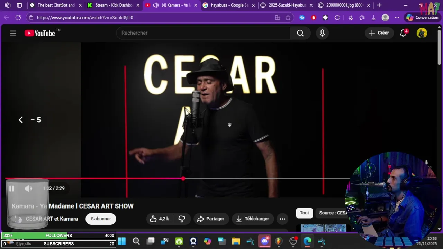
Task: Click the video progress bar scrubber
Action: (x=183, y=178)
